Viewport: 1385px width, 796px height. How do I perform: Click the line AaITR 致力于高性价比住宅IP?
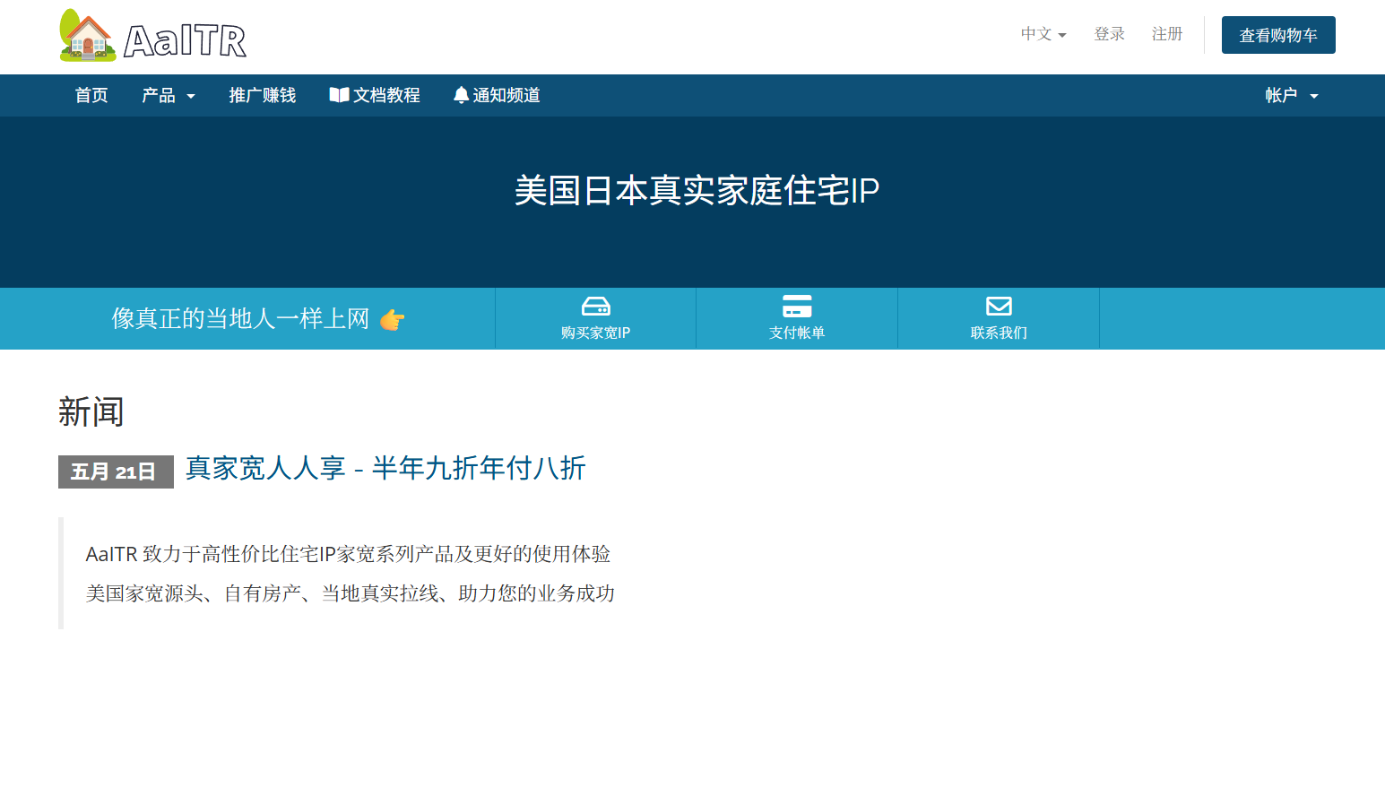coord(348,554)
